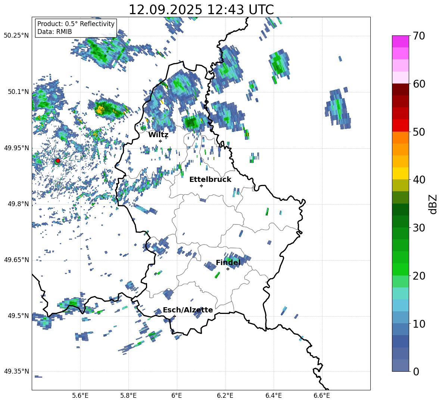The image size is (442, 403).
Task: Click the Findel location label
Action: tap(228, 262)
